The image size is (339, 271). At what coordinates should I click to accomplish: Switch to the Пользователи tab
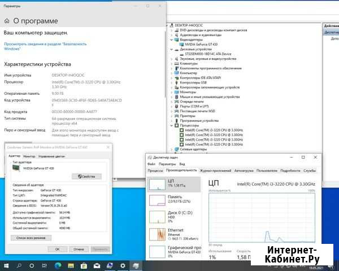click(267, 171)
